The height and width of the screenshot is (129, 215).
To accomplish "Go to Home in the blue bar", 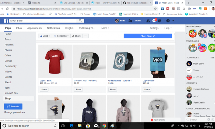I will pyautogui.click(x=138, y=21).
